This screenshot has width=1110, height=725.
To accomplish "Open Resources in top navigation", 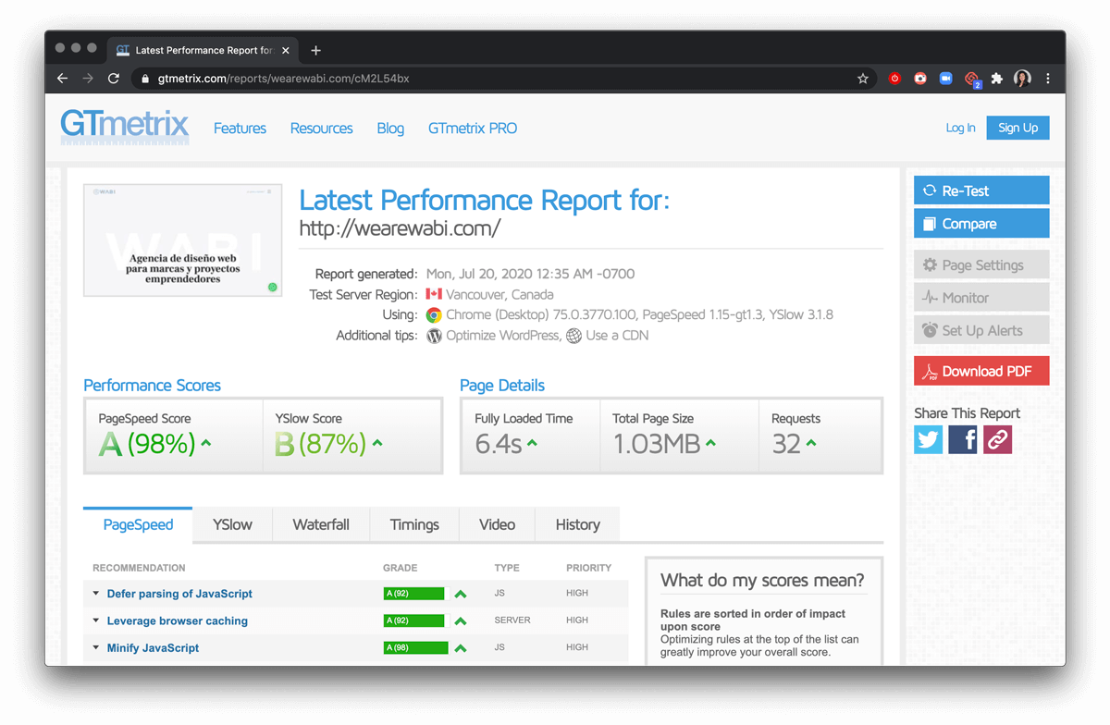I will coord(321,129).
